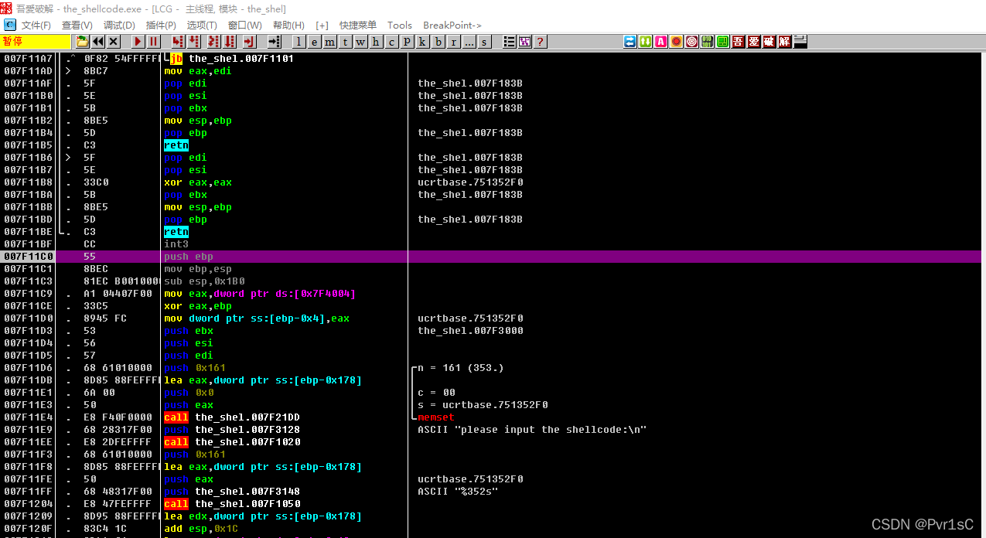Open Windows list with 'w' button

pyautogui.click(x=361, y=42)
